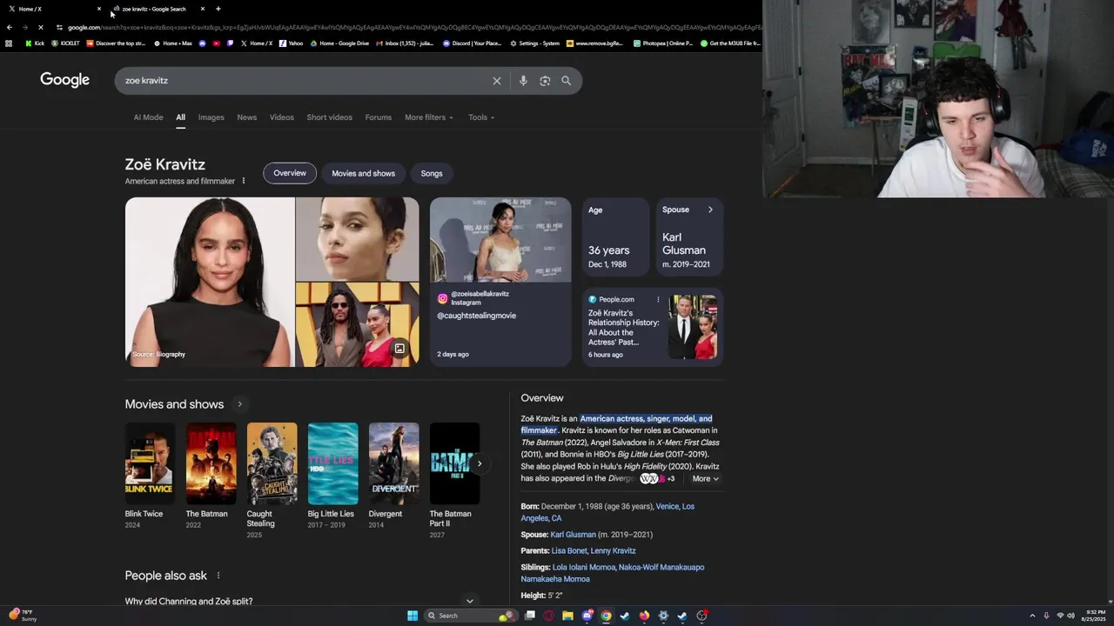Open the Home - Google Drive bookmark
The image size is (1114, 626).
click(x=339, y=43)
